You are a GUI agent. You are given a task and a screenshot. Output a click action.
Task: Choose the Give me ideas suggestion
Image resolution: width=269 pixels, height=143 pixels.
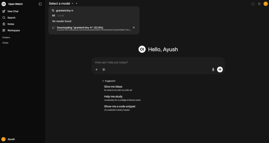pos(113,87)
